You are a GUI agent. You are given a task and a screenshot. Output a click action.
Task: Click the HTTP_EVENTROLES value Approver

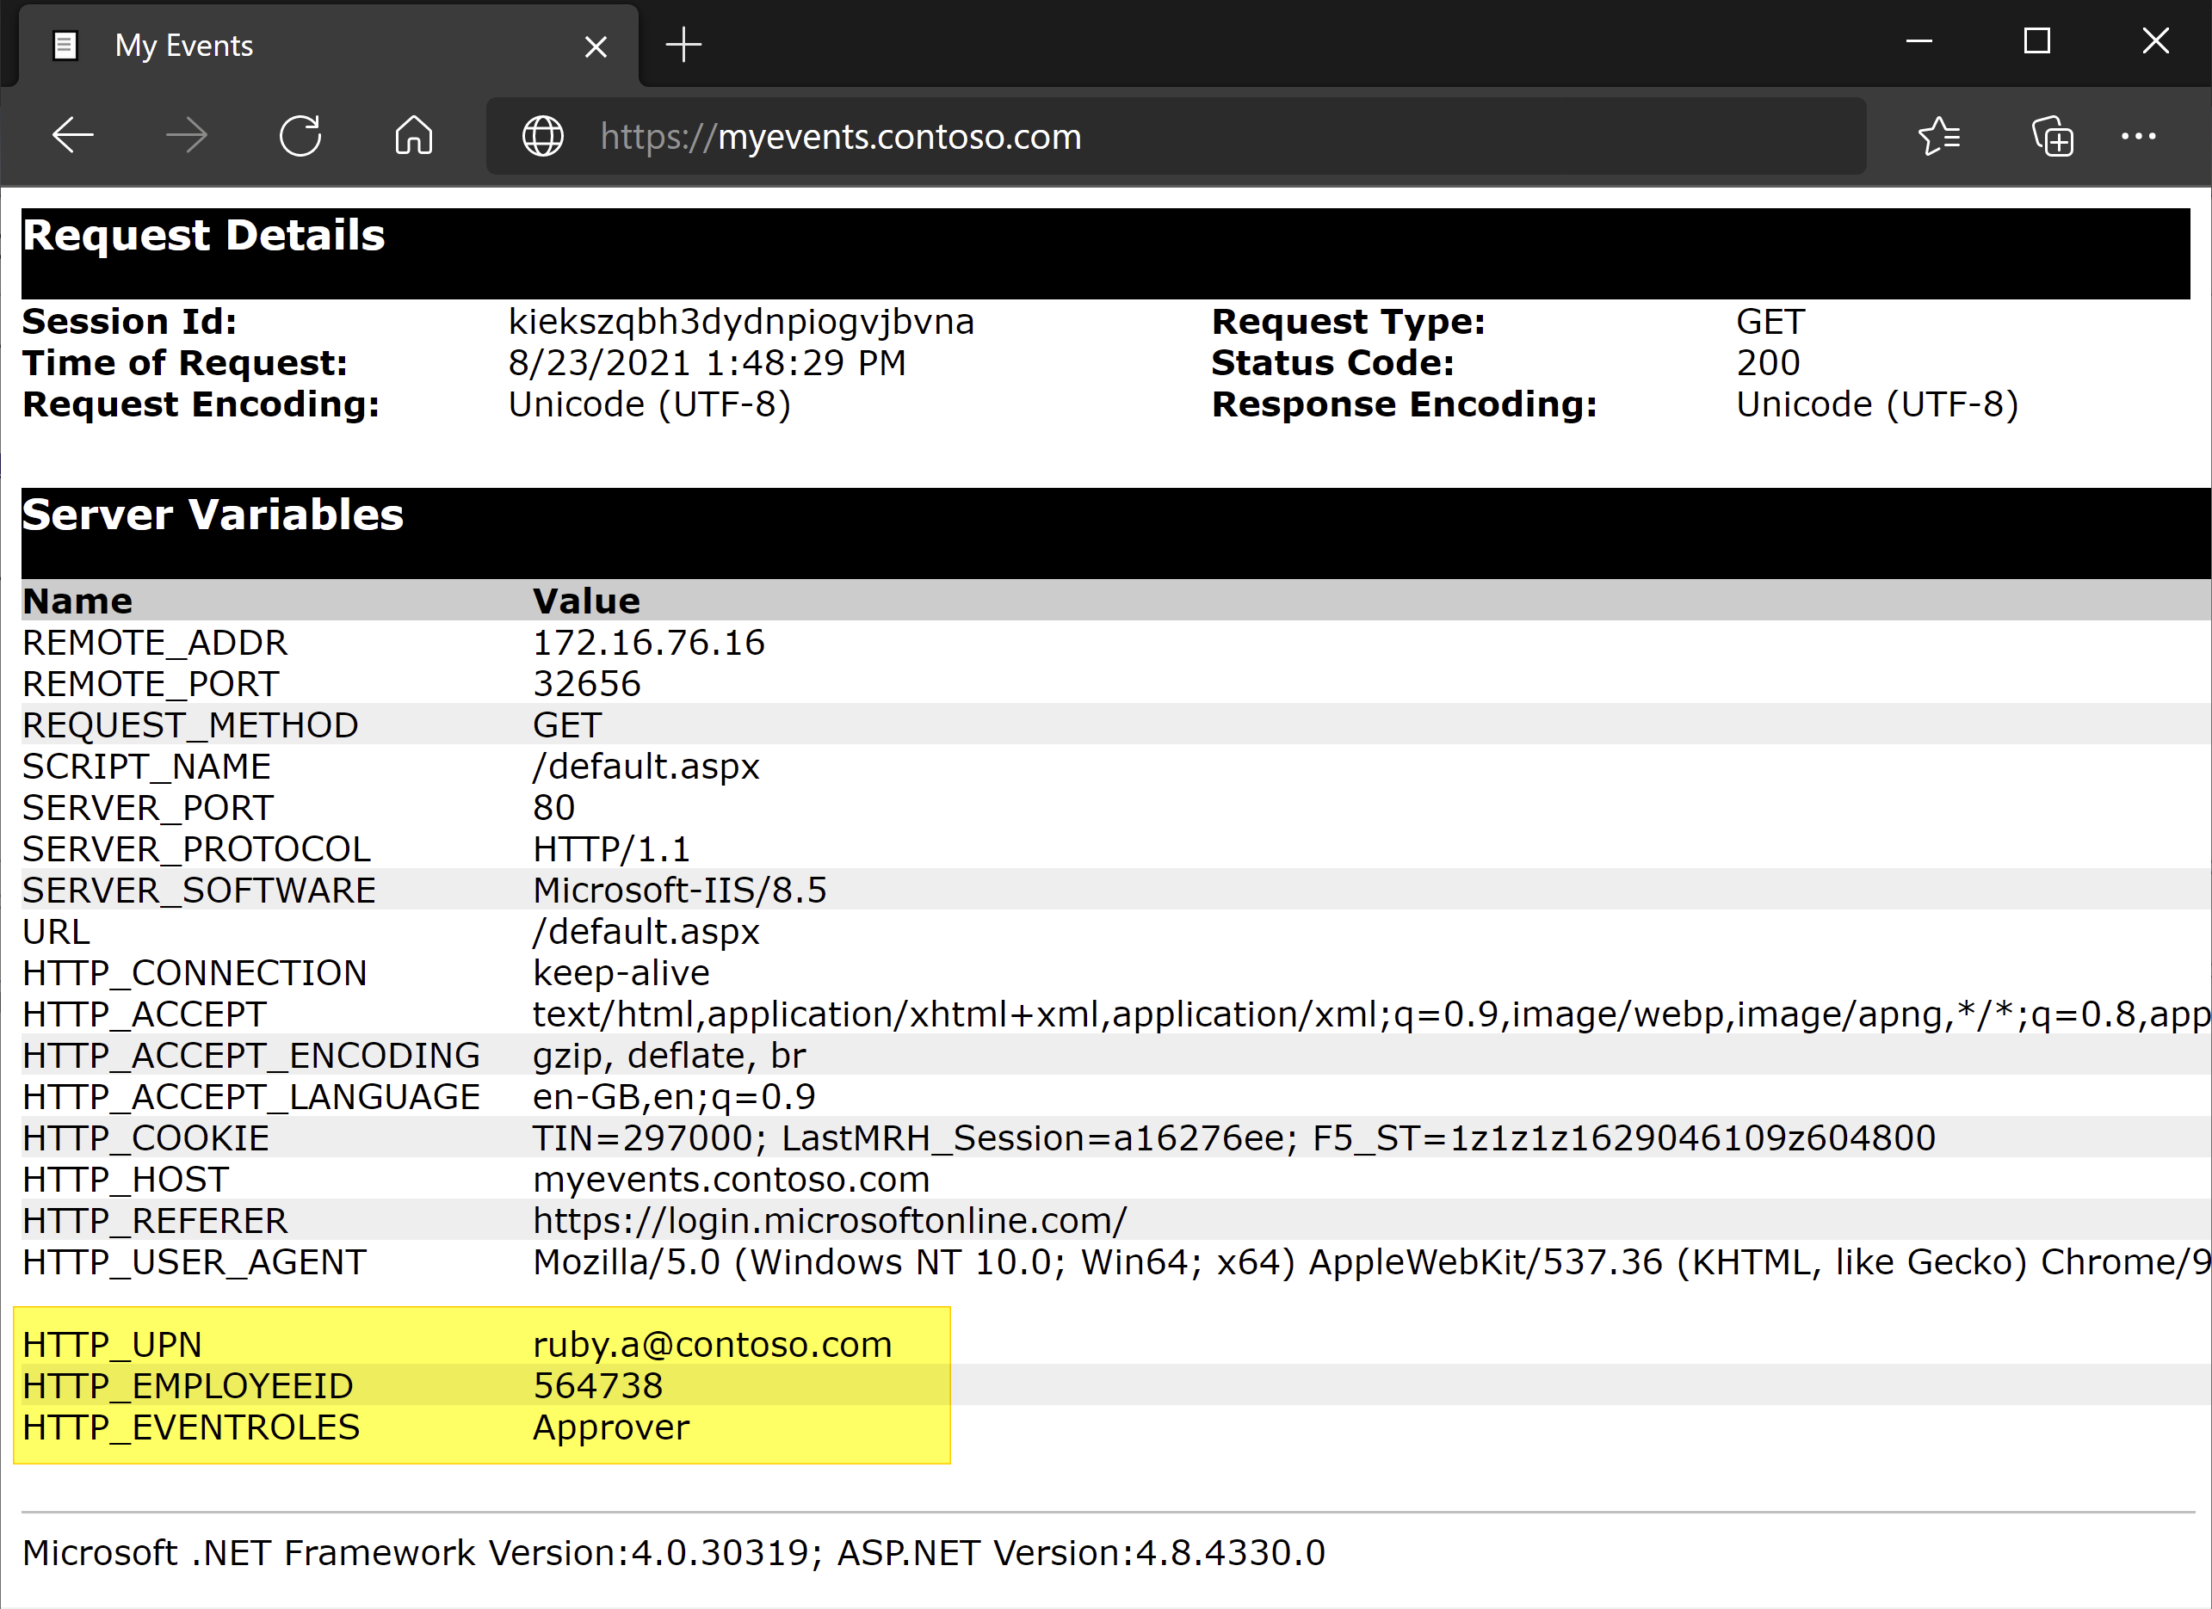(611, 1427)
